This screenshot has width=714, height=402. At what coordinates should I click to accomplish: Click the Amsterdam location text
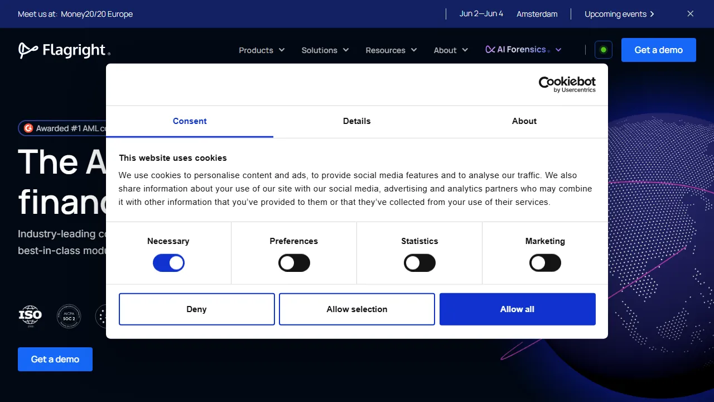[537, 14]
